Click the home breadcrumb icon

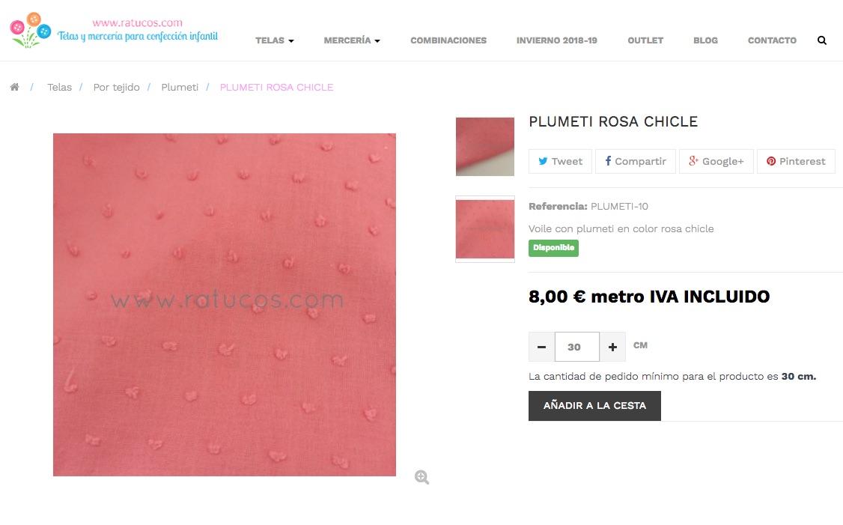(x=14, y=87)
